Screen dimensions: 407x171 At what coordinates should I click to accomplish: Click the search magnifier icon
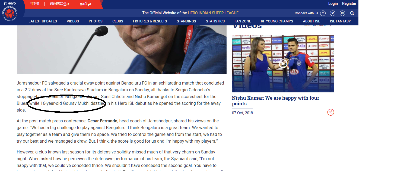[x=352, y=13]
